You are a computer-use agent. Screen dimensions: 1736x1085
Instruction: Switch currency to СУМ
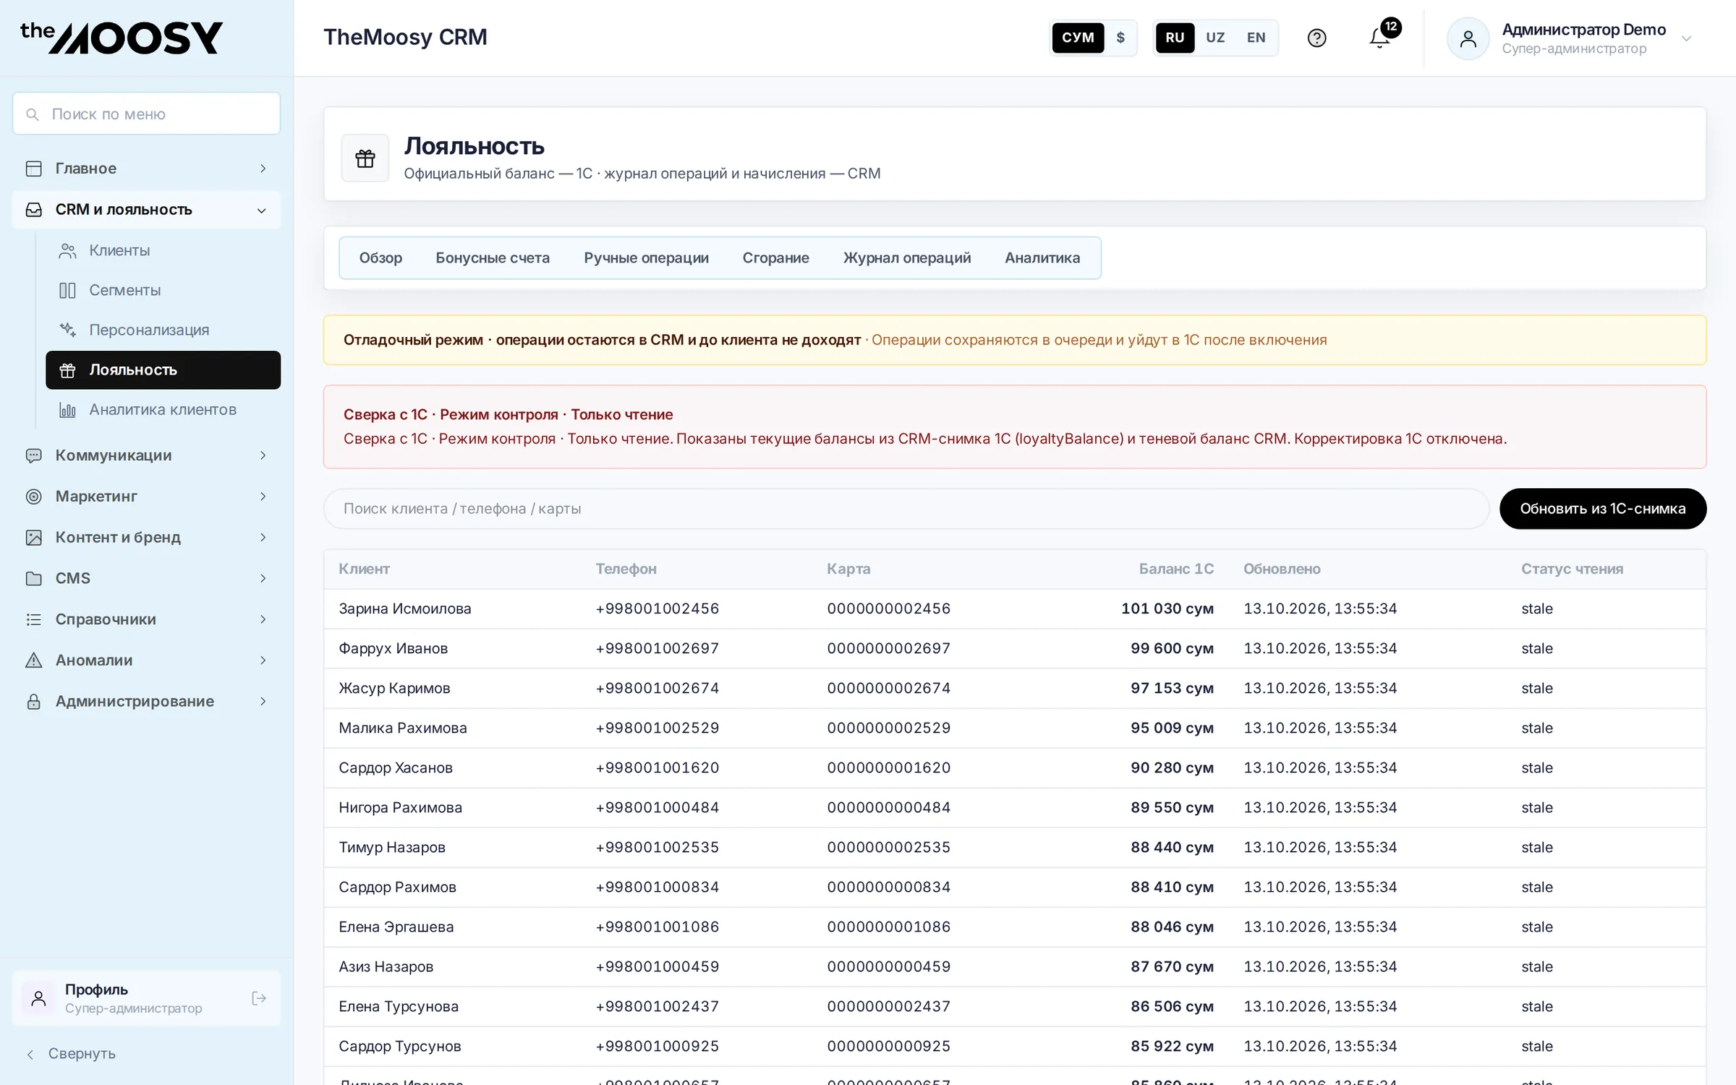click(x=1078, y=38)
